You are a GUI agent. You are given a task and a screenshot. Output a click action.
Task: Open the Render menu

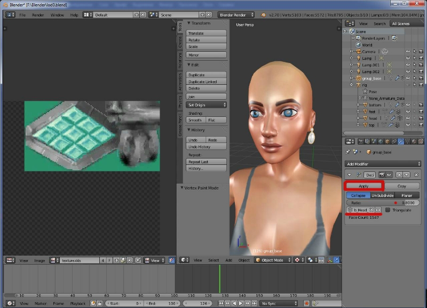pyautogui.click(x=38, y=15)
